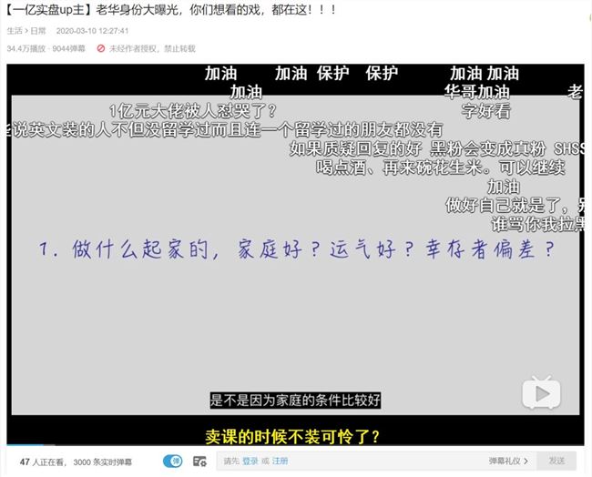The image size is (592, 477).
Task: Click the handwritten question in the video frame
Action: point(296,248)
